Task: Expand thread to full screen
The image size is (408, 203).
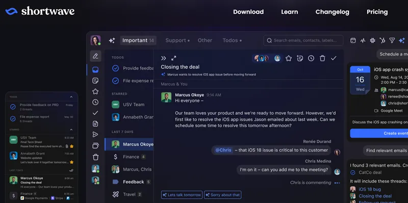Action: (174, 58)
